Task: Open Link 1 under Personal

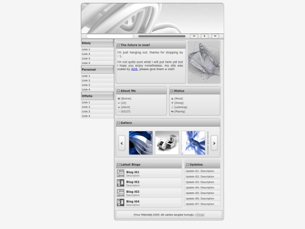Action: (97, 76)
